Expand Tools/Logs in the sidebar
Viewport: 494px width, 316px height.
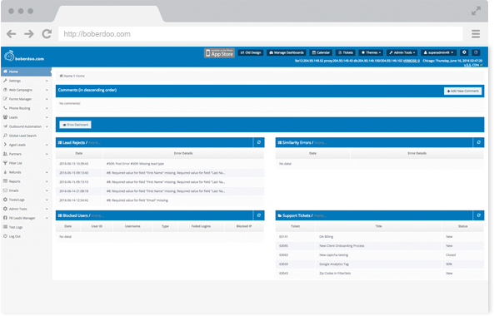point(26,200)
